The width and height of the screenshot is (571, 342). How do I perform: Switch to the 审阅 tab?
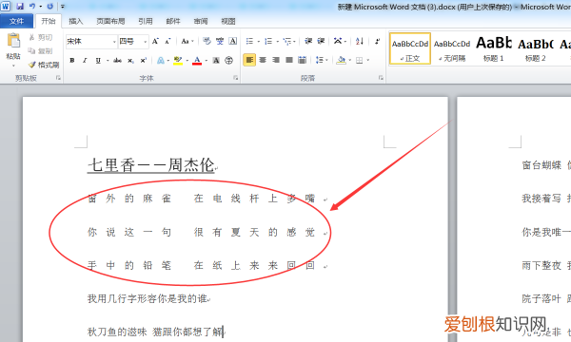(x=201, y=21)
